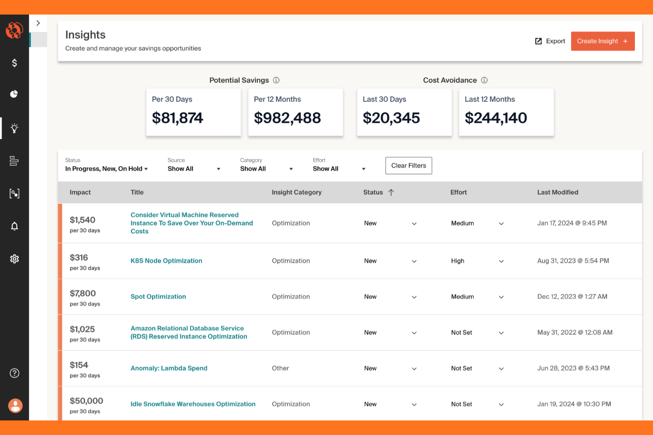Open the Idle Snowflake Warehouses Optimization link
Screen dimensions: 653x435
coord(193,404)
